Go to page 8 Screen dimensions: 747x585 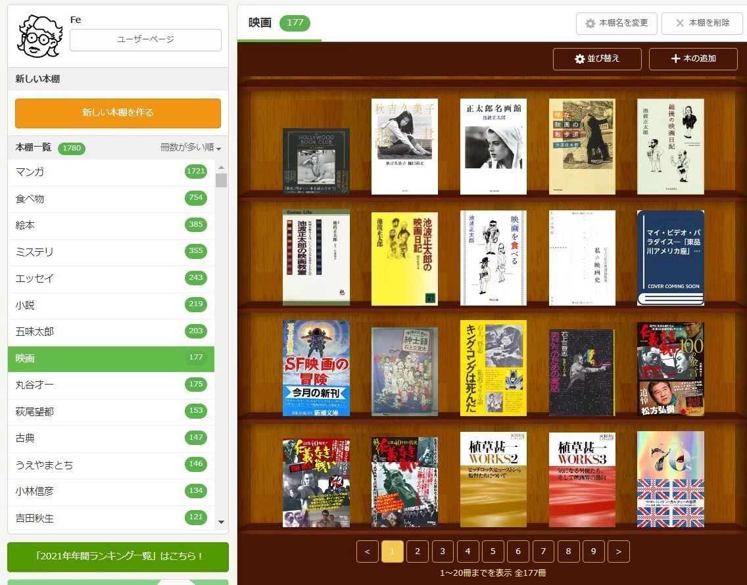point(568,551)
